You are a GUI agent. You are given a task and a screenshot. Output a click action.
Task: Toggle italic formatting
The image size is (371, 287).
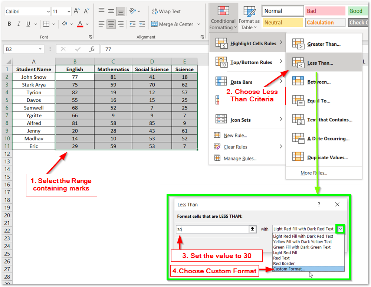(x=18, y=23)
